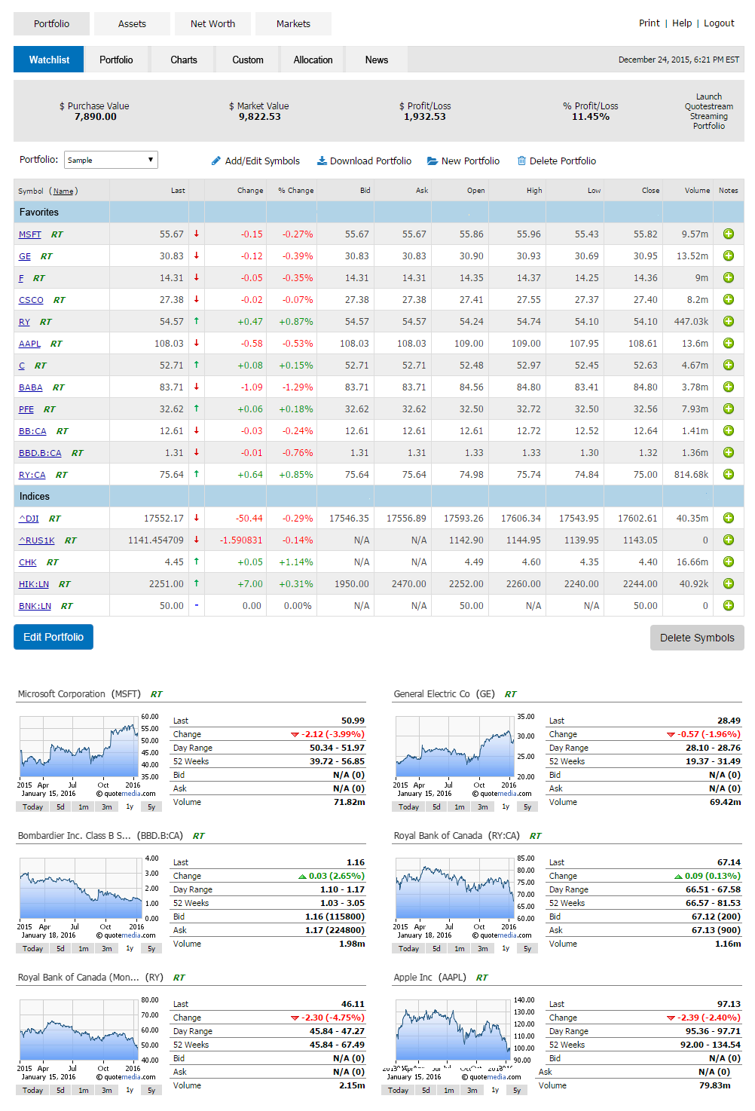Click the green plus icon in ^DJI row

pyautogui.click(x=728, y=519)
